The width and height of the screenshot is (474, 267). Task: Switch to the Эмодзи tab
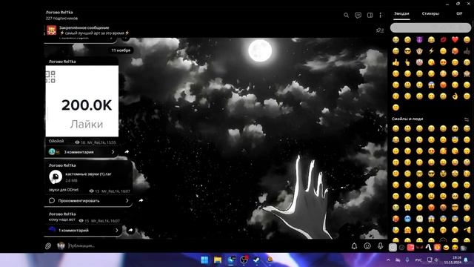point(401,13)
